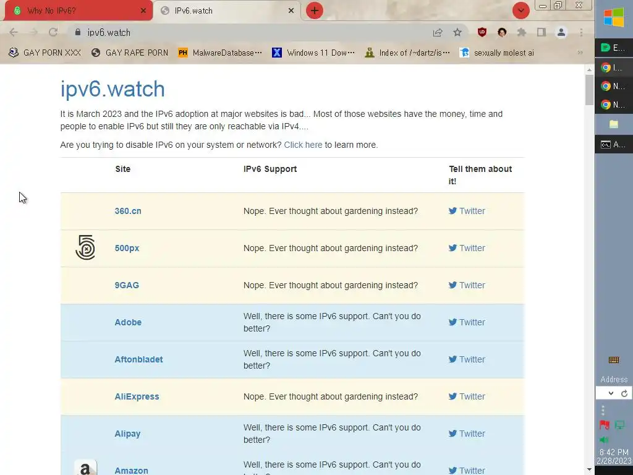View site info via the padlock icon

click(x=78, y=32)
